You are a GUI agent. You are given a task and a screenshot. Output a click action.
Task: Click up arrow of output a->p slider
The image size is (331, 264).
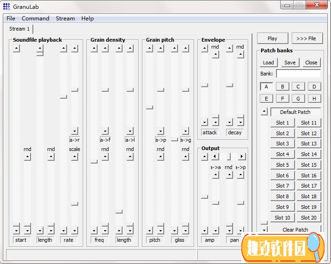240,175
